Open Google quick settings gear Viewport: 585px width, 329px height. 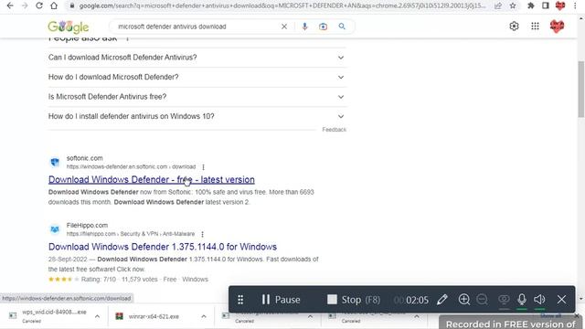pos(514,27)
